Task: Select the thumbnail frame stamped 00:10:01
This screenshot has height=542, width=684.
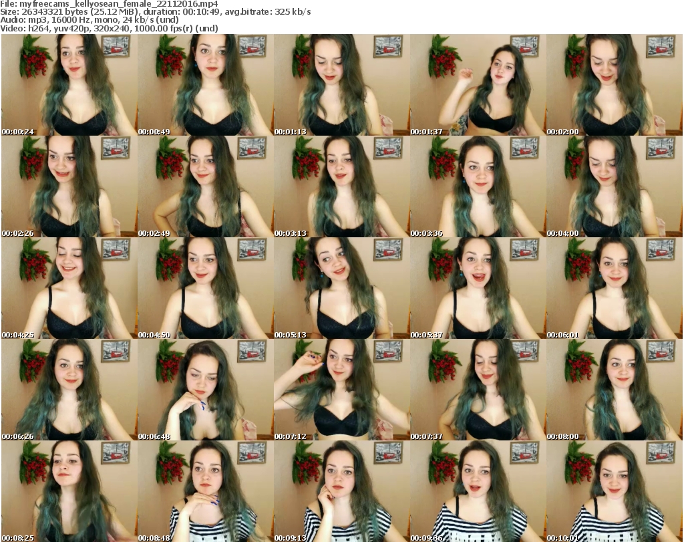Action: click(615, 491)
